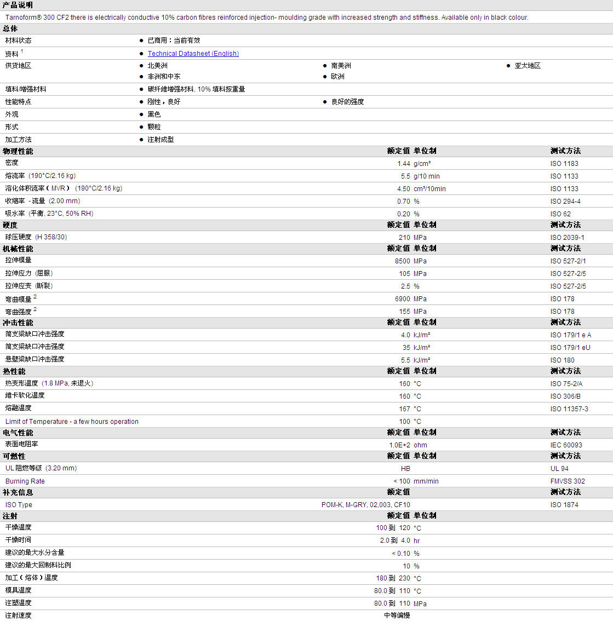
Task: Click the 良好的强度 feature text
Action: coord(347,102)
